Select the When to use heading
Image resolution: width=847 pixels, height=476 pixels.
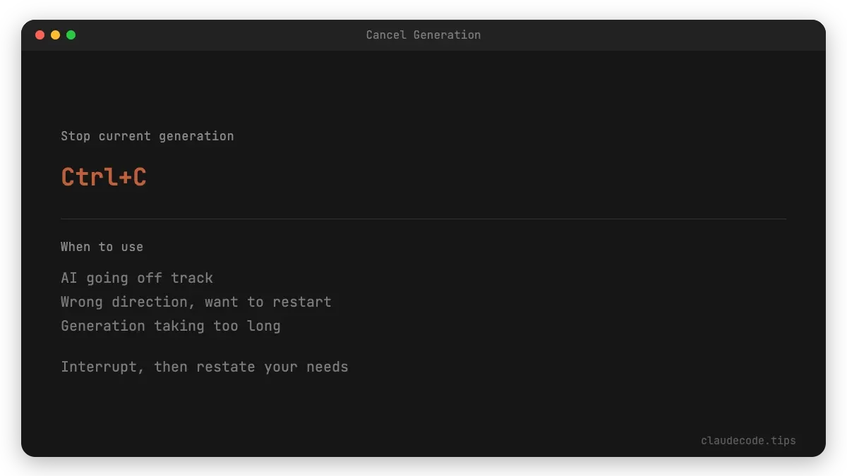pyautogui.click(x=102, y=247)
